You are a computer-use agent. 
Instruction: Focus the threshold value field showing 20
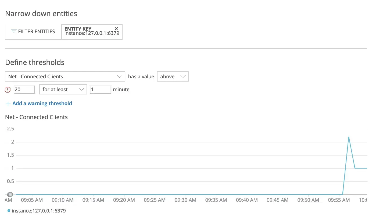click(24, 90)
